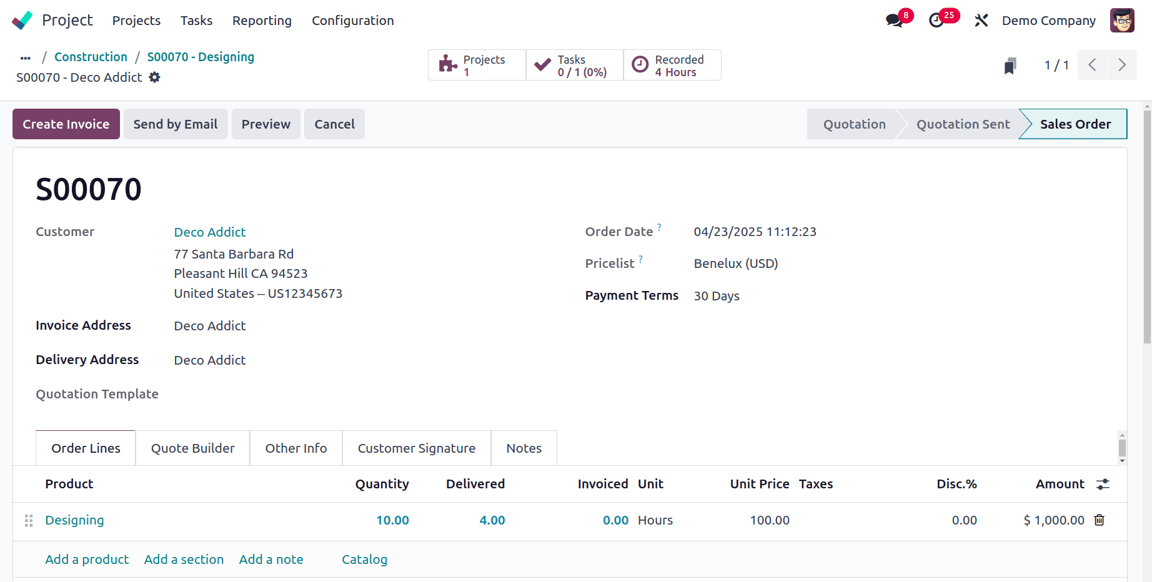
Task: Open the messages chat icon
Action: 895,21
